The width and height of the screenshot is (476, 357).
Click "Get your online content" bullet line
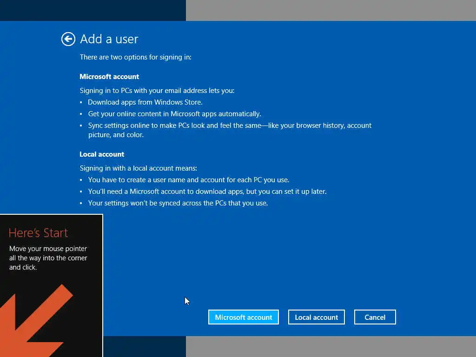tap(175, 114)
